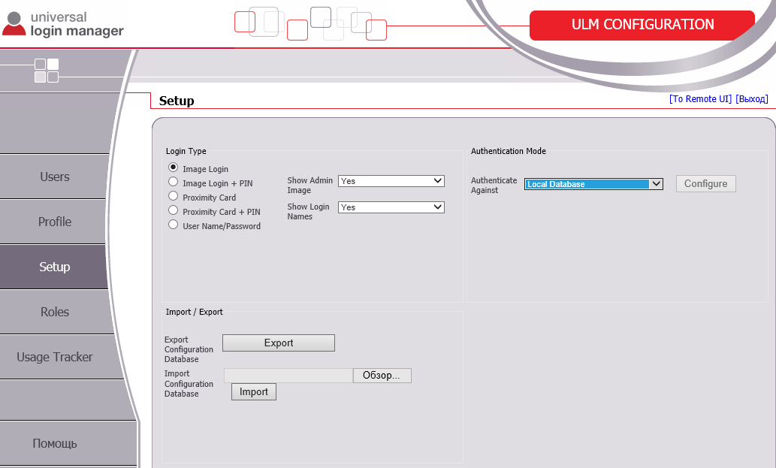Viewport: 776px width, 468px height.
Task: Open the Users section
Action: click(x=54, y=177)
